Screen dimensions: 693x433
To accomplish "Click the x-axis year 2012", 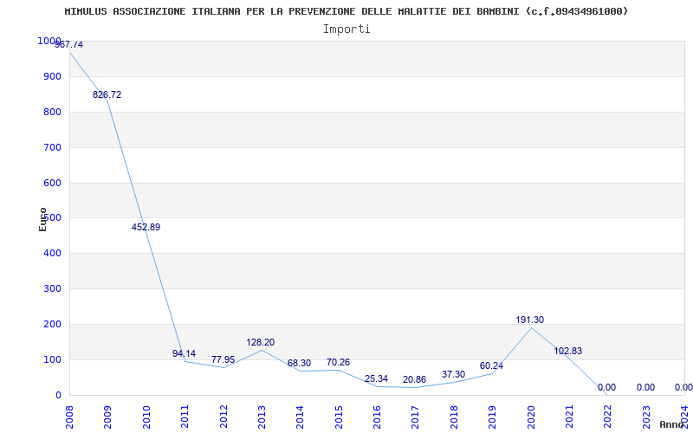I will coord(223,417).
